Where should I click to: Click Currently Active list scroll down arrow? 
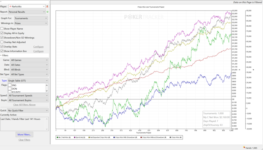click(x=47, y=129)
